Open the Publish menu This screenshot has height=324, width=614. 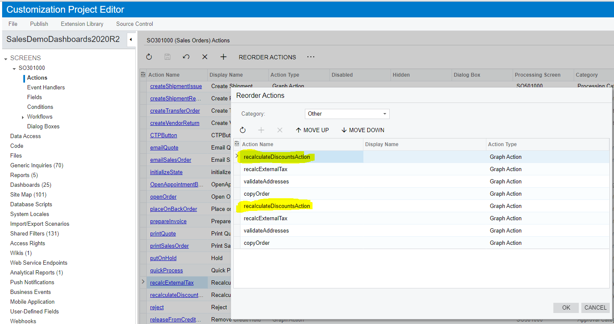coord(39,24)
